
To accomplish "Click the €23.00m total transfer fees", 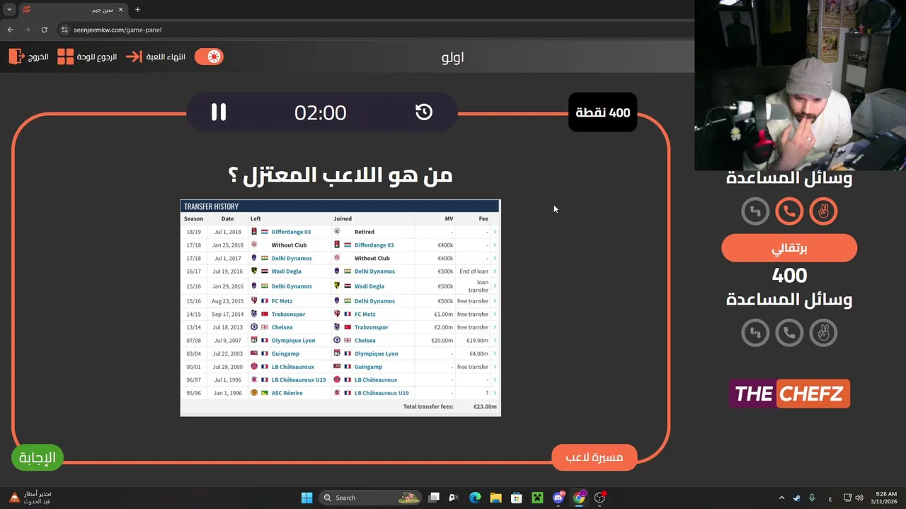I will pos(485,407).
